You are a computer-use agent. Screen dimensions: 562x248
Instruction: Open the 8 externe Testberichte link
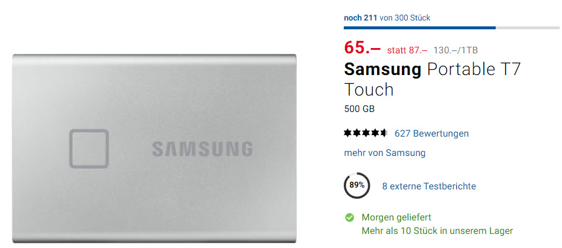429,186
